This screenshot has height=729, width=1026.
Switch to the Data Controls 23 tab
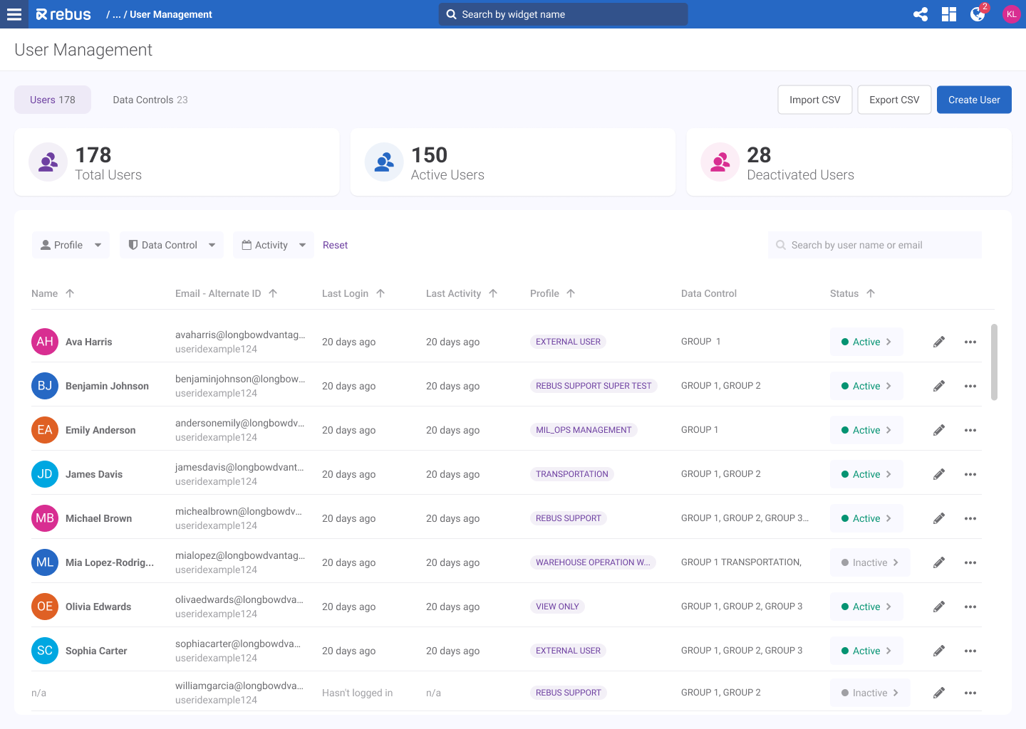point(150,100)
